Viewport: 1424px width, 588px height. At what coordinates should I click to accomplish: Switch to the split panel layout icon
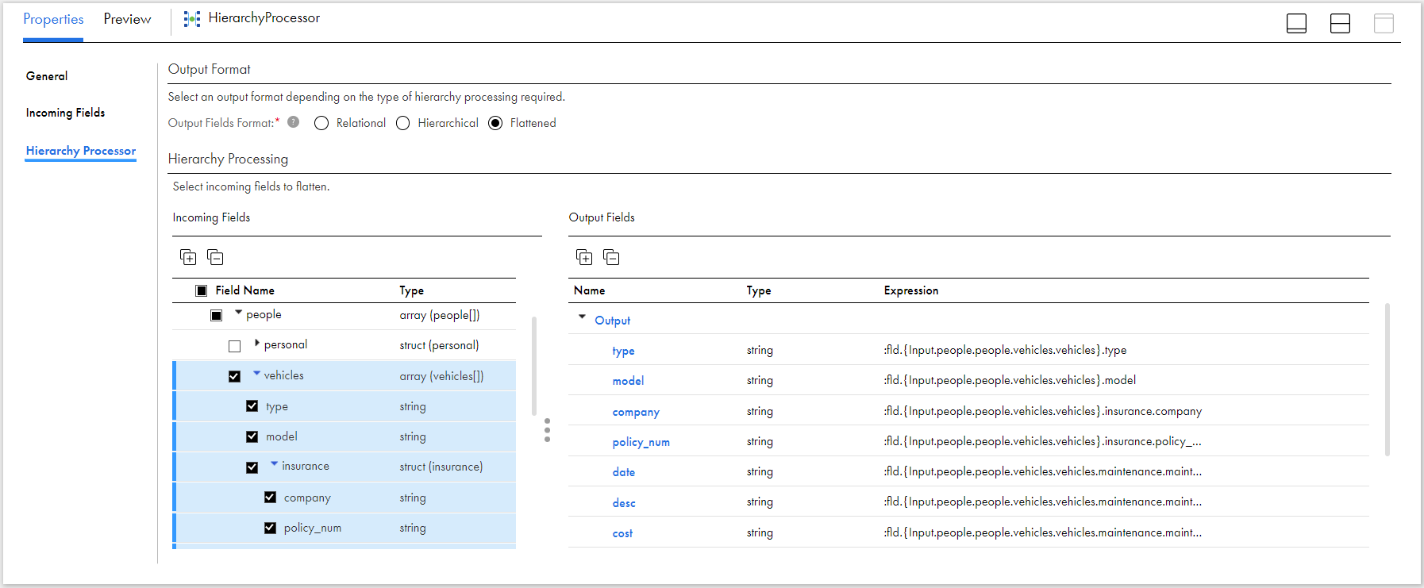(x=1340, y=24)
